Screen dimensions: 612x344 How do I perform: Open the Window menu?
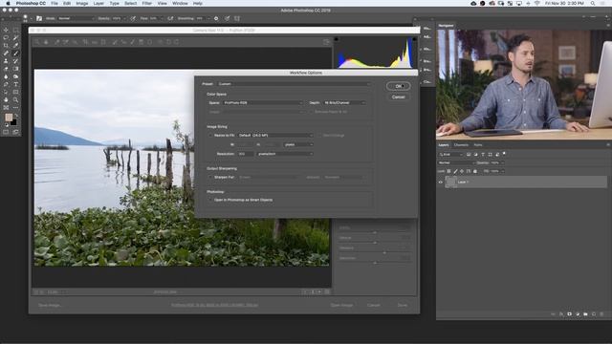pos(180,3)
